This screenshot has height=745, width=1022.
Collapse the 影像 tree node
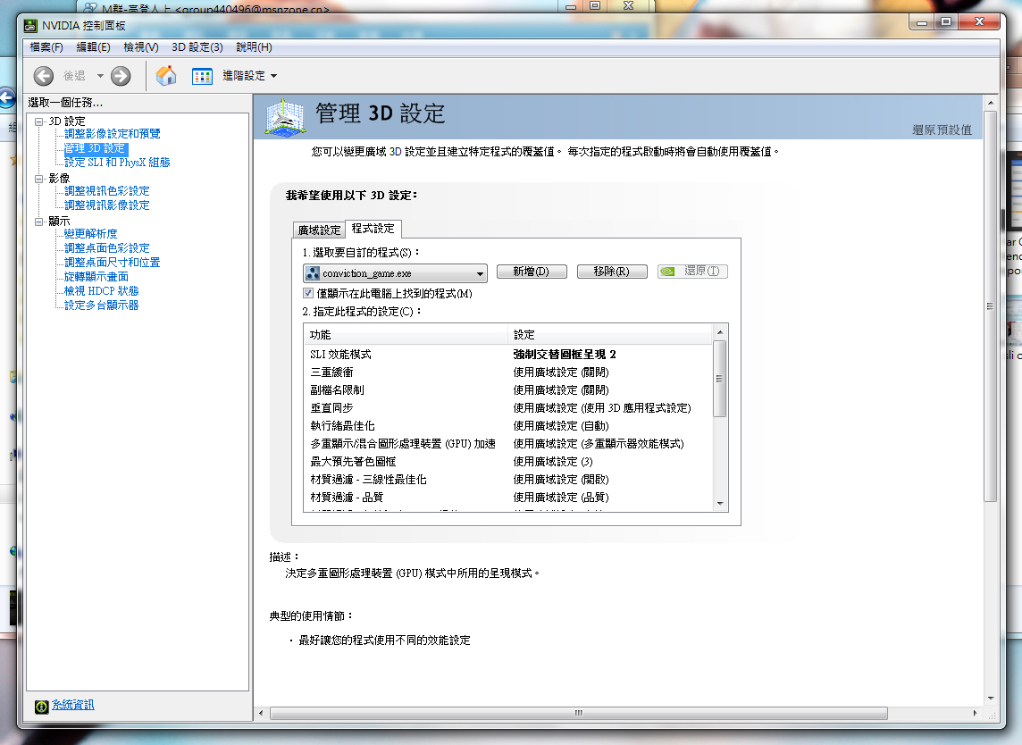click(39, 178)
